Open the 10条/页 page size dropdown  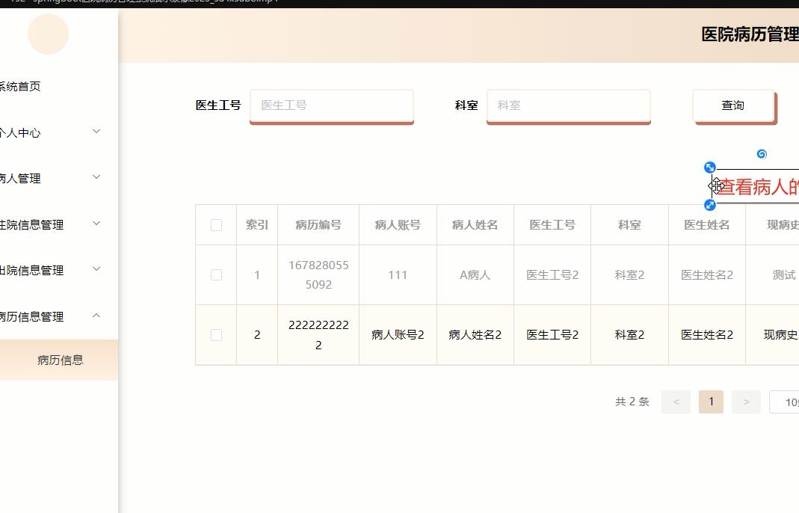pyautogui.click(x=786, y=402)
